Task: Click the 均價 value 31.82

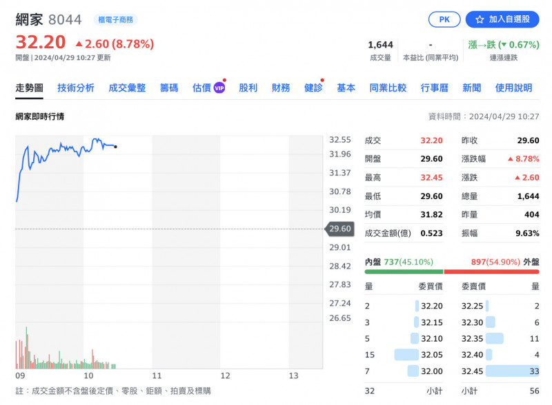Action: point(431,214)
